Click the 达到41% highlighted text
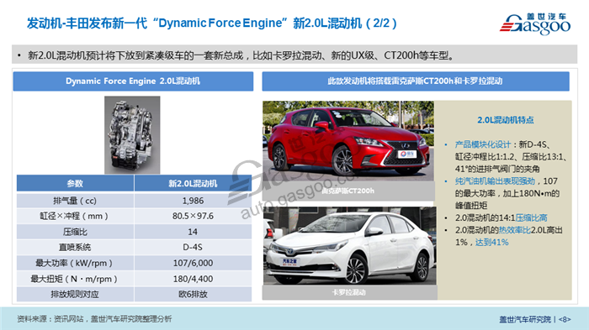The image size is (589, 330). [x=491, y=242]
